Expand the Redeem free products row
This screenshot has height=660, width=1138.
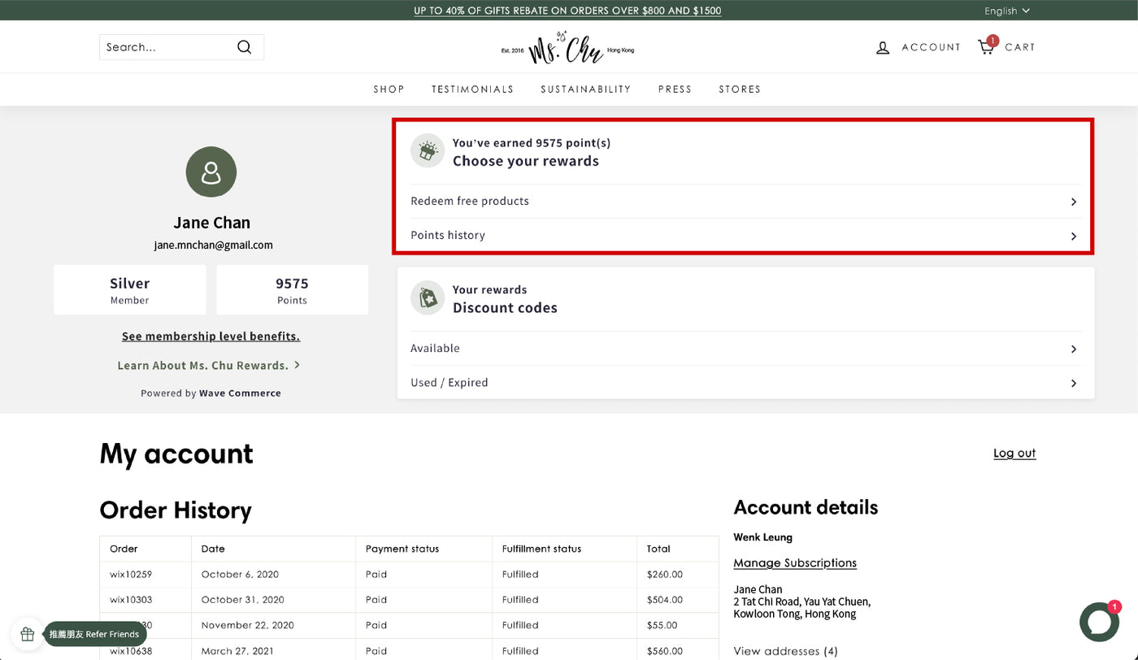coord(743,202)
